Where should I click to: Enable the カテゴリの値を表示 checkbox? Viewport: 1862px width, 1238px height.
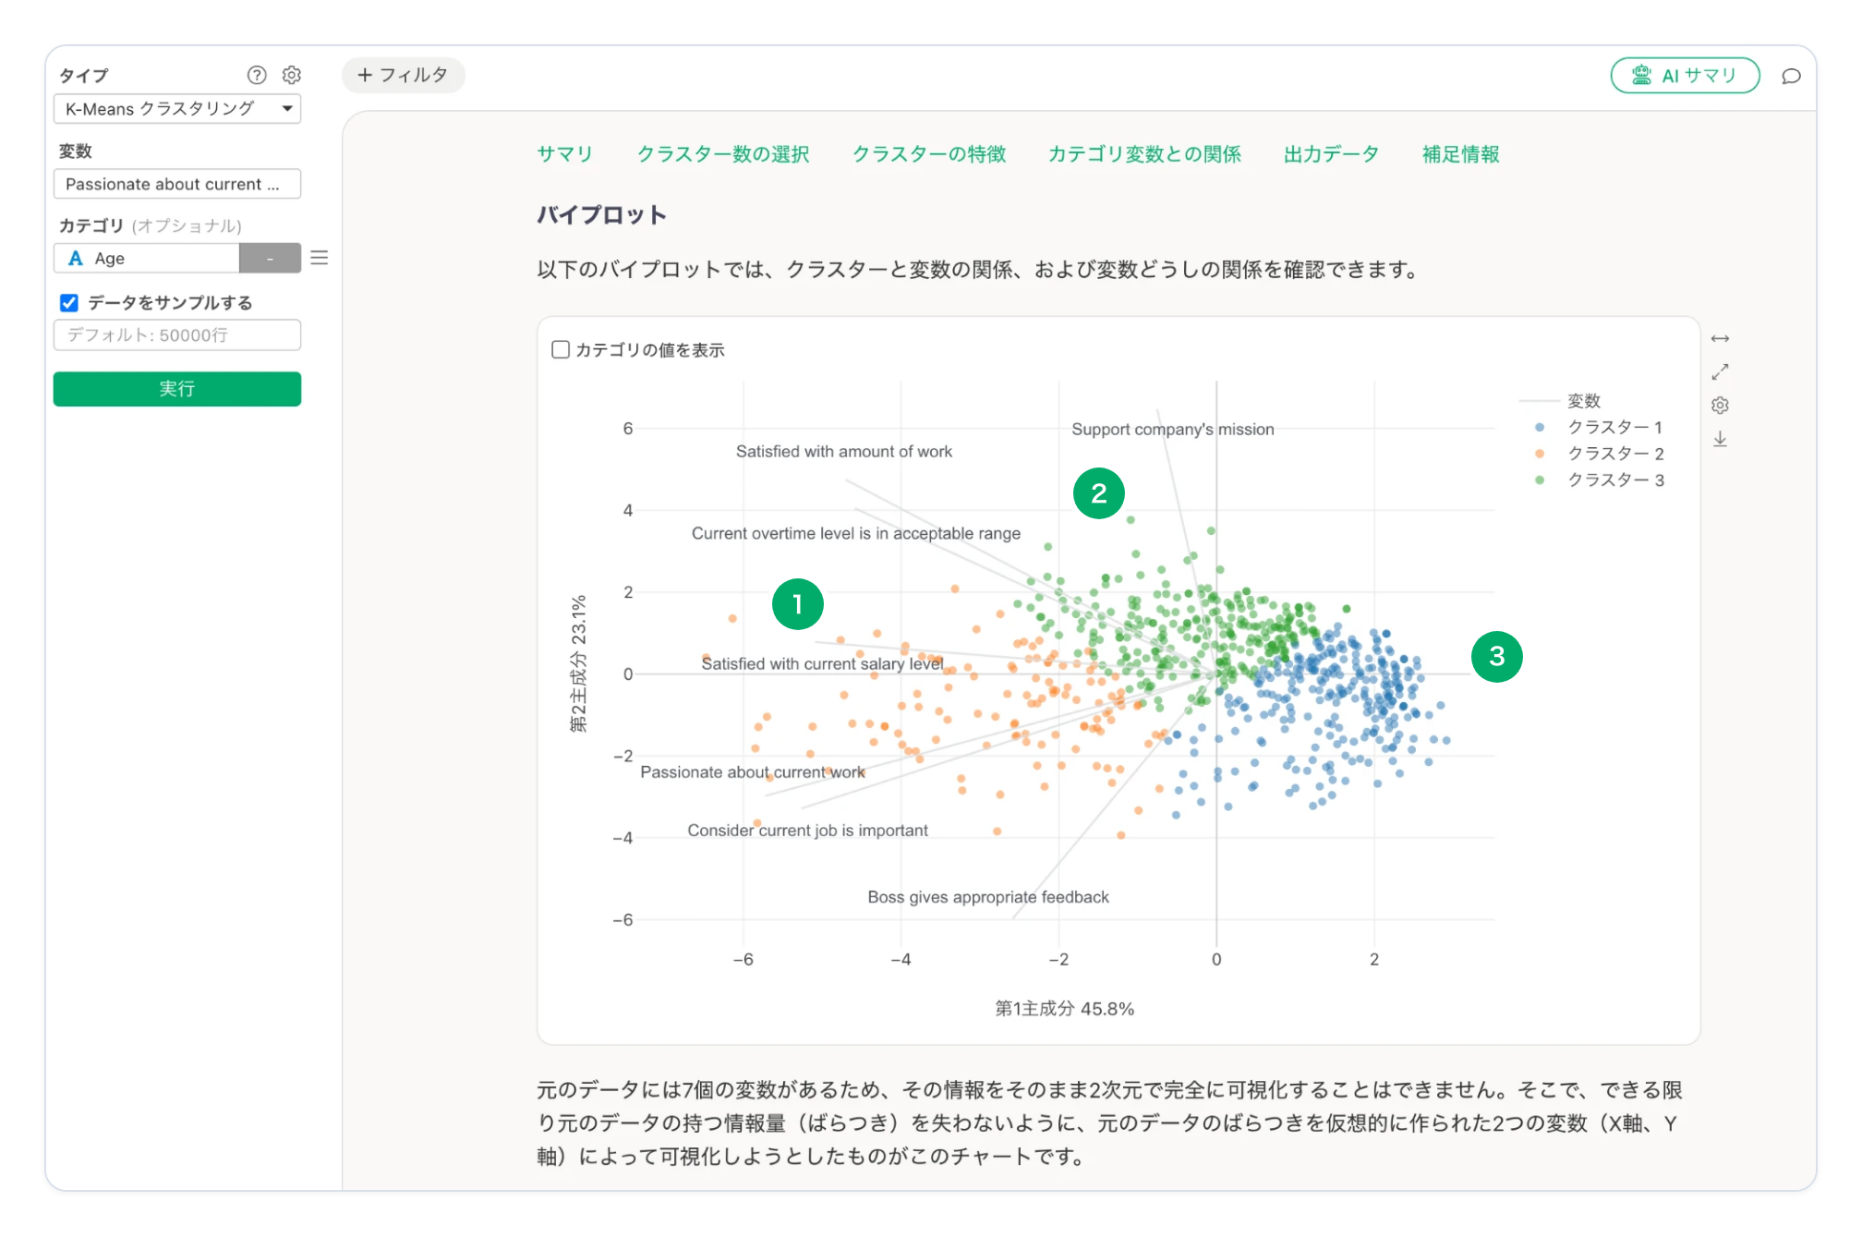tap(561, 349)
